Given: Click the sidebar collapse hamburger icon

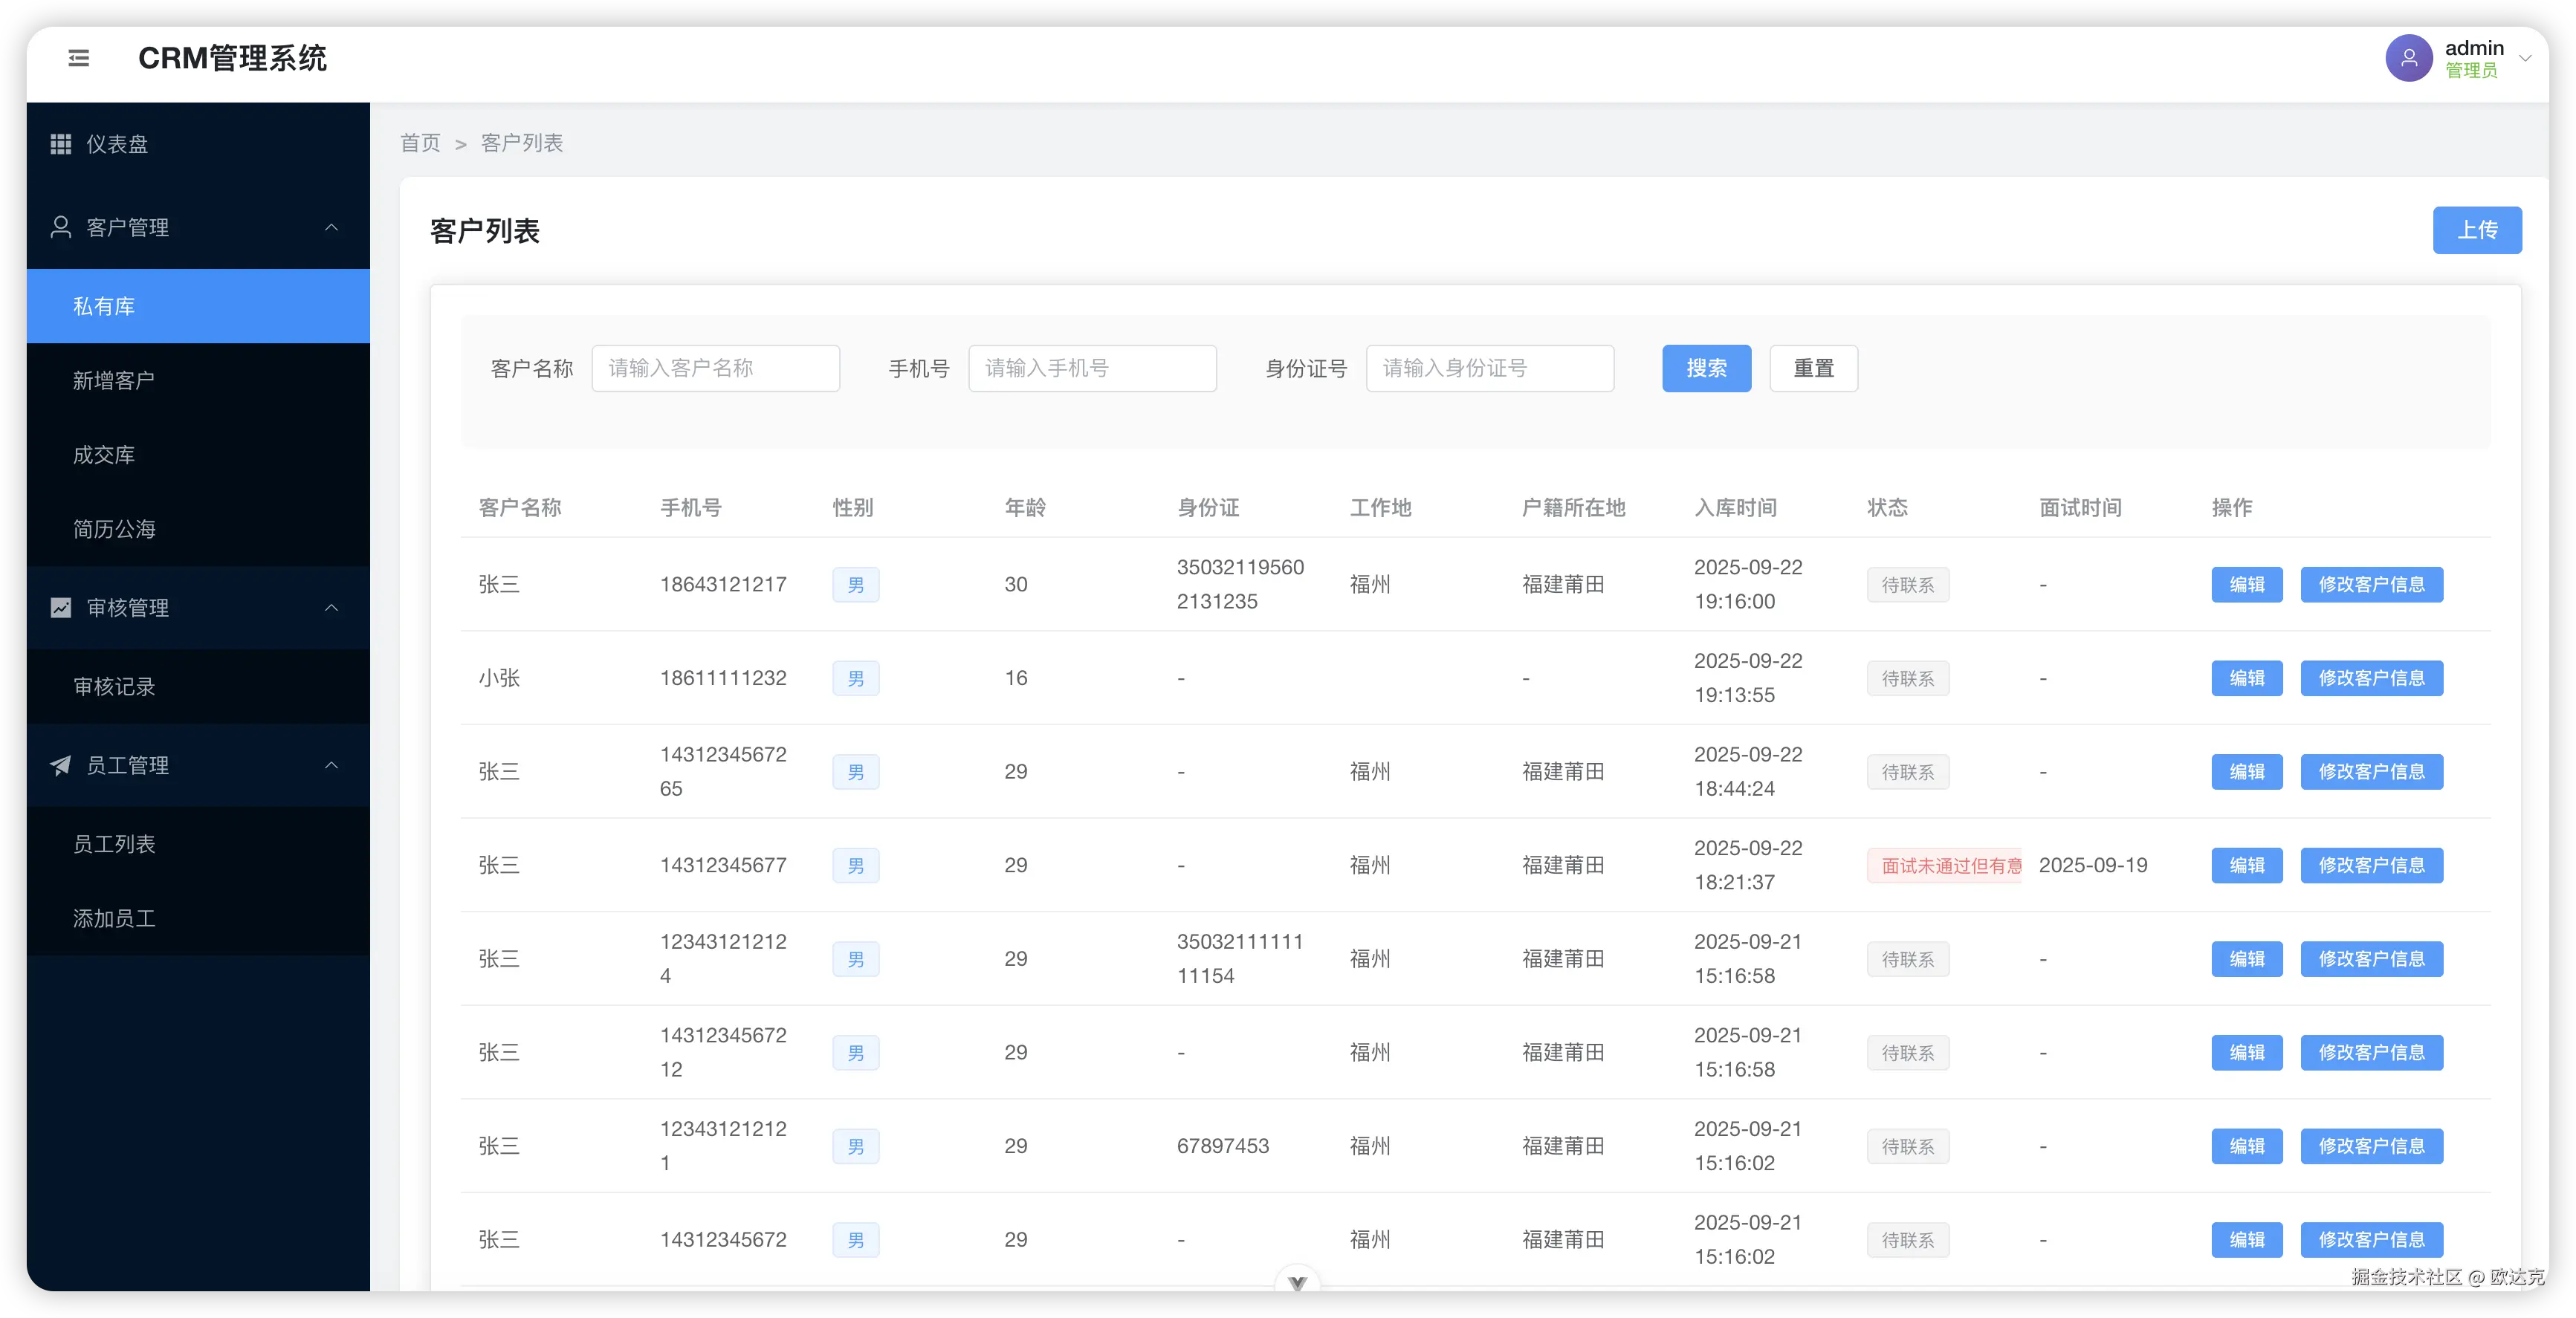Looking at the screenshot, I should point(79,58).
